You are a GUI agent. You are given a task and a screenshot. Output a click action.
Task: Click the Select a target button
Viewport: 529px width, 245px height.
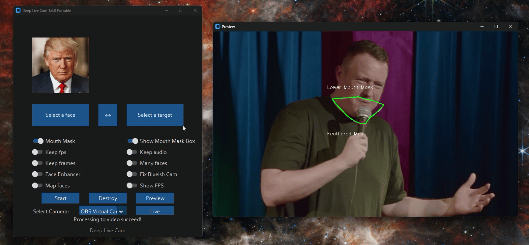[x=155, y=115]
